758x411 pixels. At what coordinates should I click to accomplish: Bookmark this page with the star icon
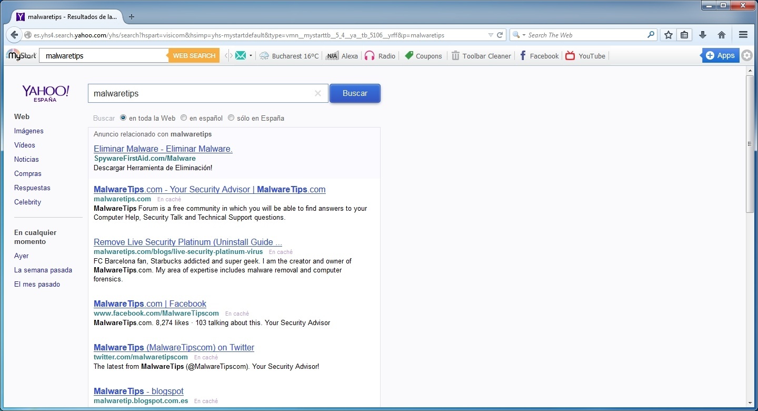click(x=669, y=35)
